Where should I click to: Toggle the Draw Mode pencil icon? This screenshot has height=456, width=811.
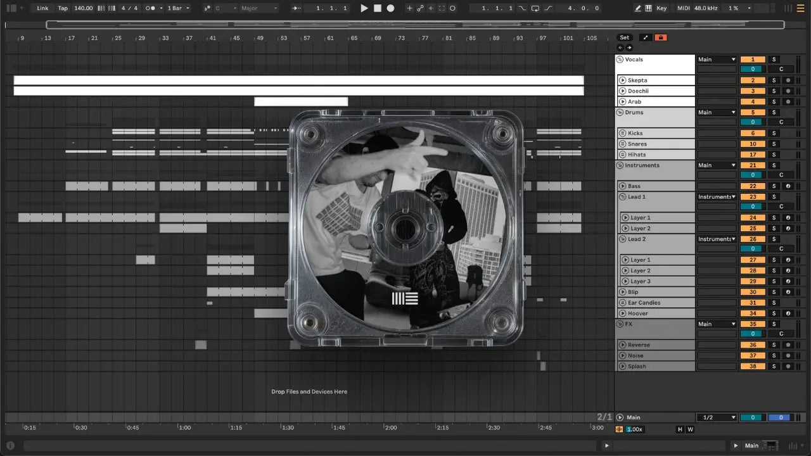click(x=638, y=8)
